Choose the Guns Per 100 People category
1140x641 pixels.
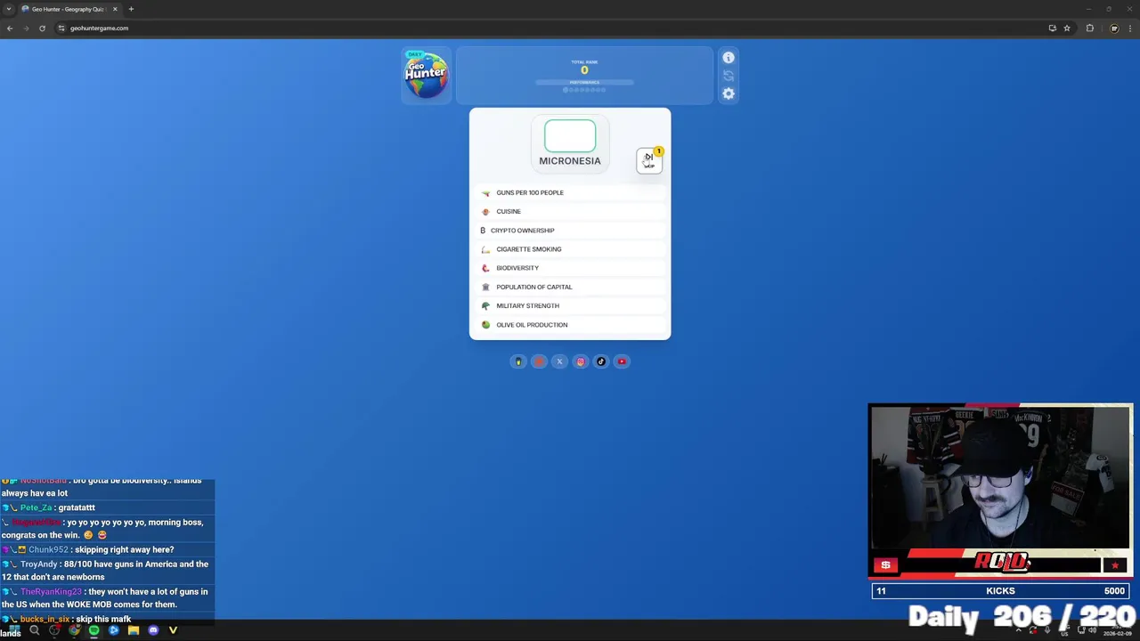pos(570,192)
